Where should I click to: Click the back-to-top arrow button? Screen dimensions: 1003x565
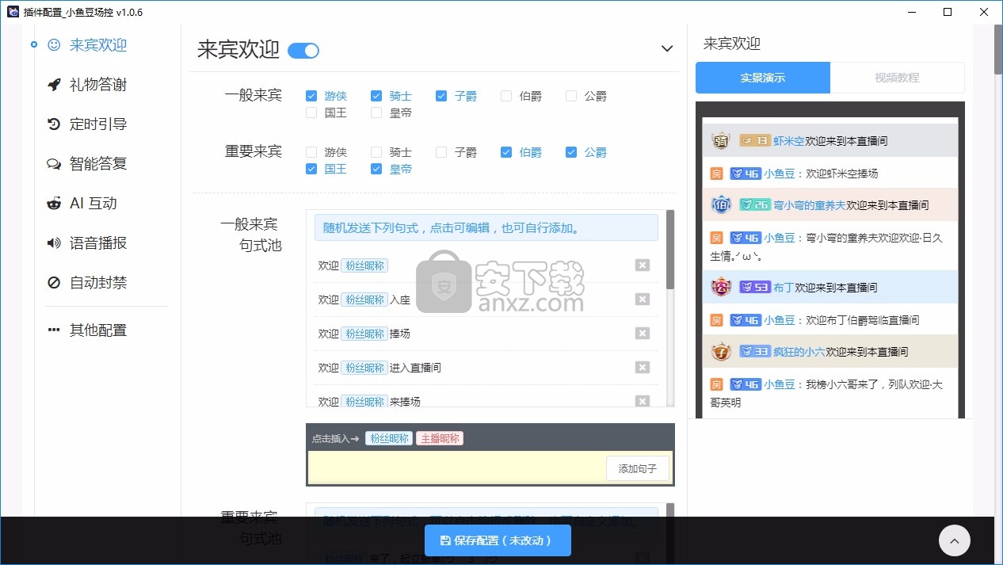click(955, 540)
